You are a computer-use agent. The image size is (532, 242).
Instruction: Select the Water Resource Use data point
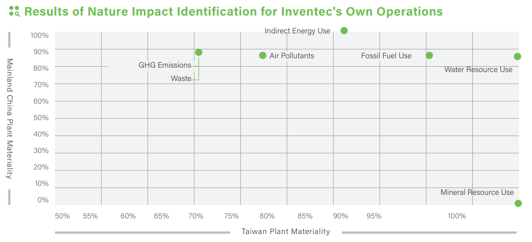(517, 56)
